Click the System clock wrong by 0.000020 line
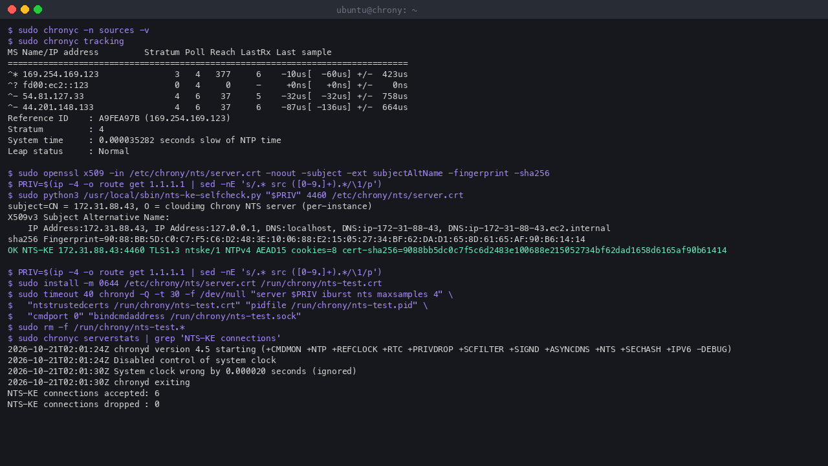828x466 pixels. coord(182,372)
